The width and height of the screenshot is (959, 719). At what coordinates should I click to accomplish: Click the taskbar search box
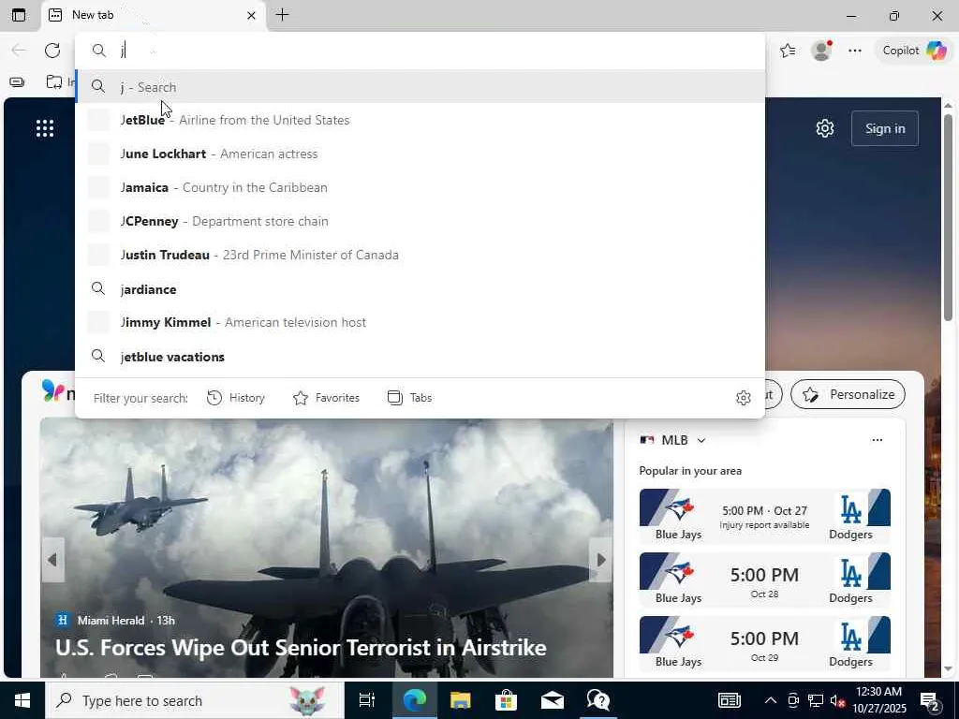(x=195, y=700)
